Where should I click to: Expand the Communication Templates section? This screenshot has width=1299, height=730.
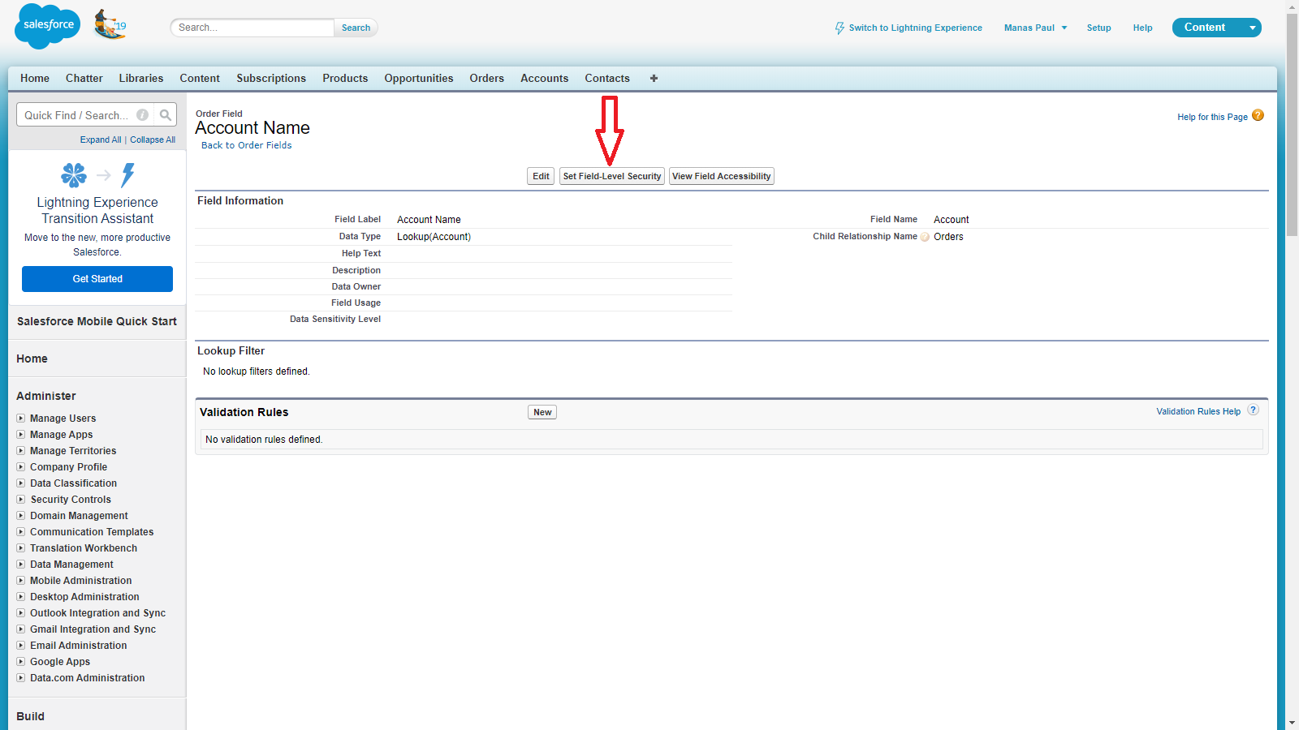click(20, 532)
